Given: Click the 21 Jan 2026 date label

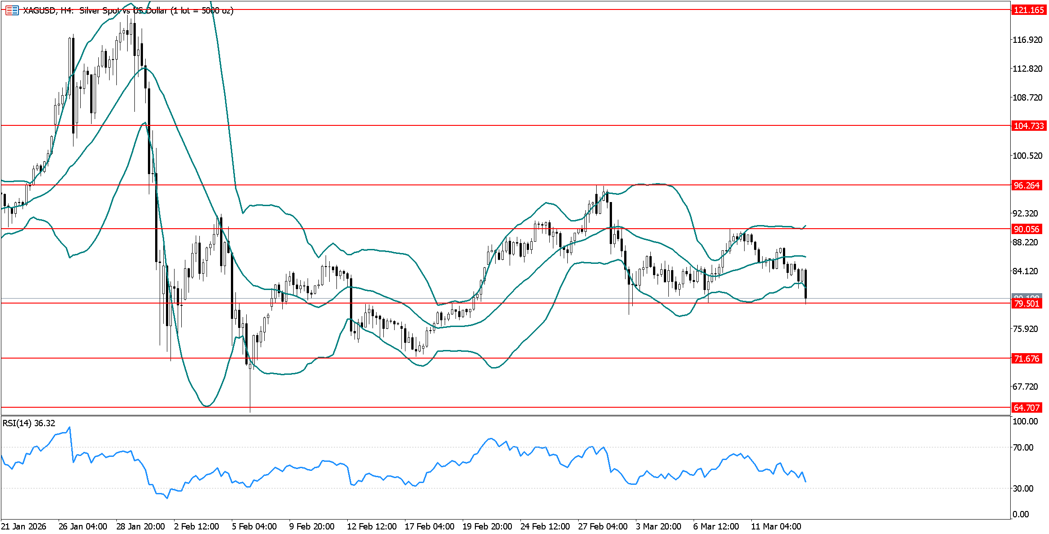Looking at the screenshot, I should [x=24, y=526].
